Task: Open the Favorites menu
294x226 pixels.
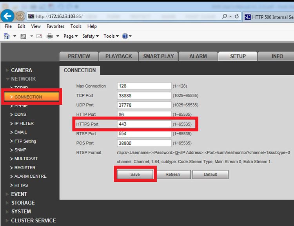Action: pyautogui.click(x=56, y=26)
